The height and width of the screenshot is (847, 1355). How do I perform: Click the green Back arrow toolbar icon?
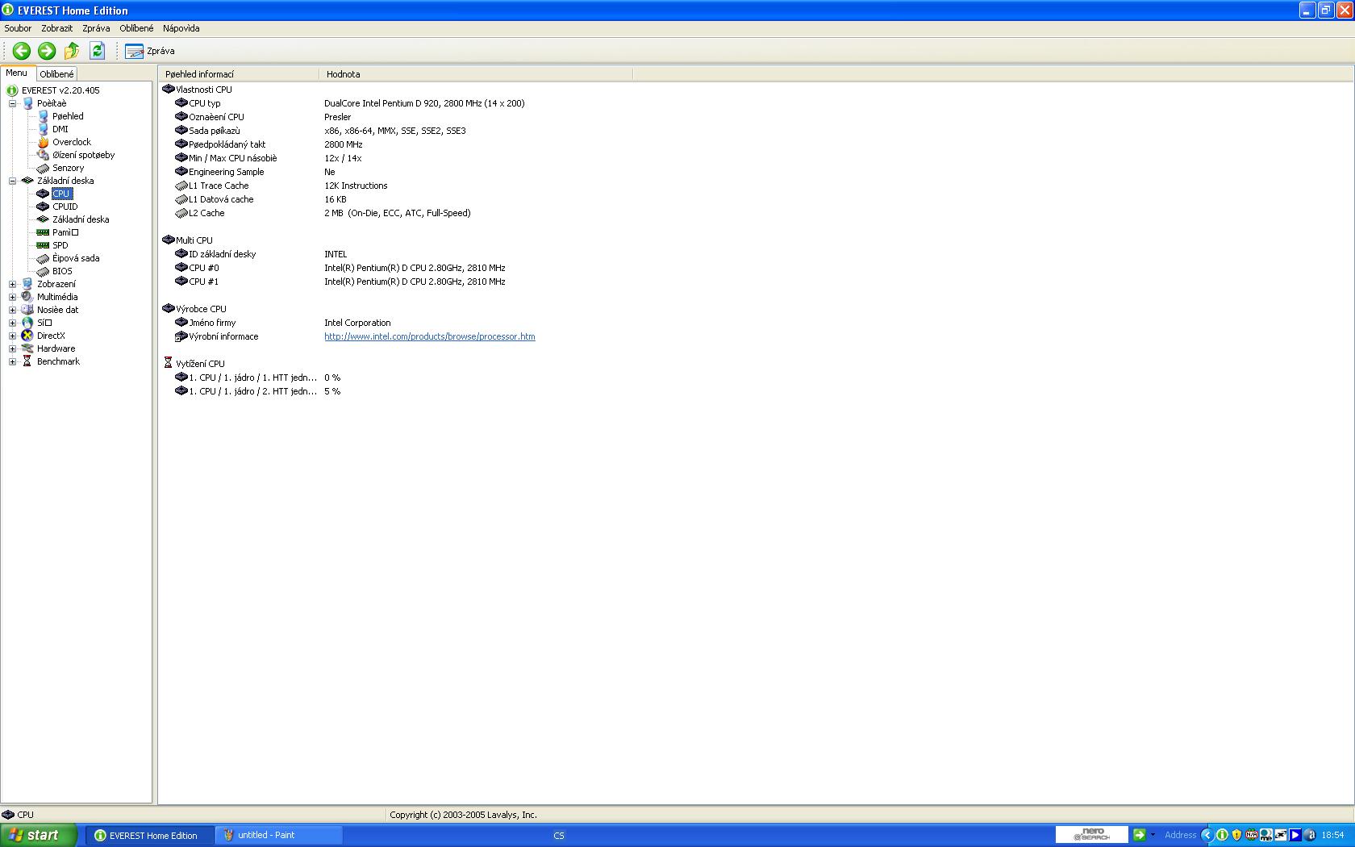pyautogui.click(x=22, y=51)
